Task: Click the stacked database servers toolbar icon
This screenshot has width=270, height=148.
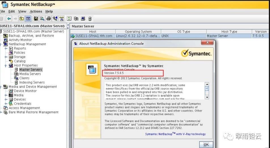Action: [76, 19]
